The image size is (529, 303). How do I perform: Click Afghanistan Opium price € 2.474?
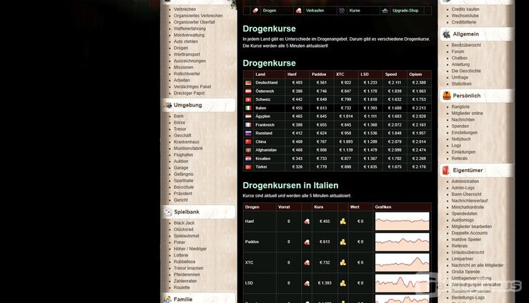tap(419, 150)
